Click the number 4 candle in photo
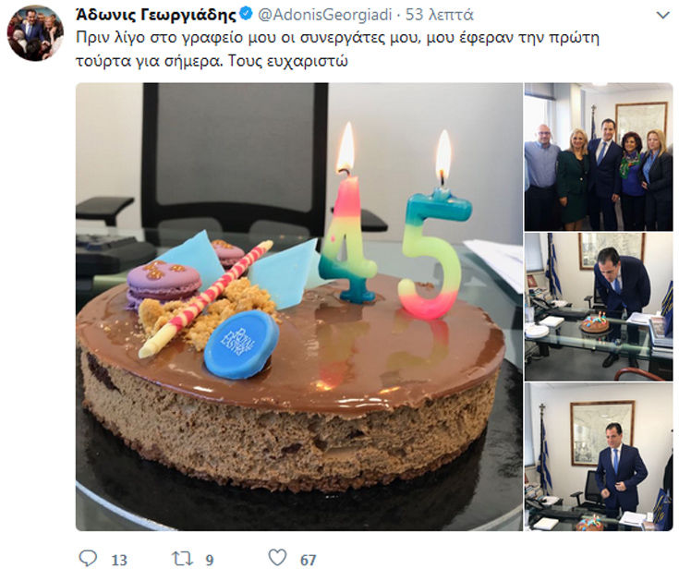 [x=347, y=238]
